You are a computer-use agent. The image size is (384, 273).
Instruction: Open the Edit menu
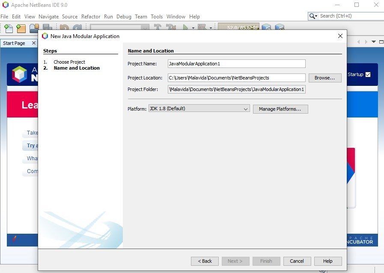tap(16, 17)
